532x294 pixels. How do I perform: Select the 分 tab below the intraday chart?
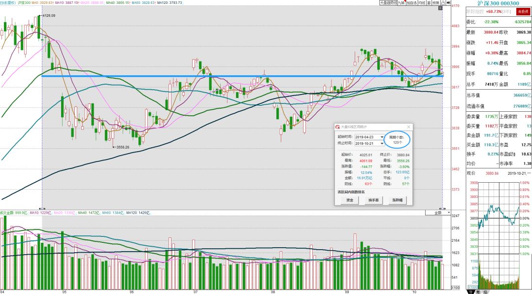point(470,292)
